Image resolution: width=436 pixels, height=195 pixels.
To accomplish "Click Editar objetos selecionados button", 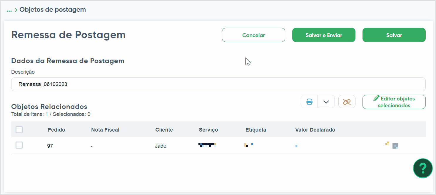I will coord(394,102).
